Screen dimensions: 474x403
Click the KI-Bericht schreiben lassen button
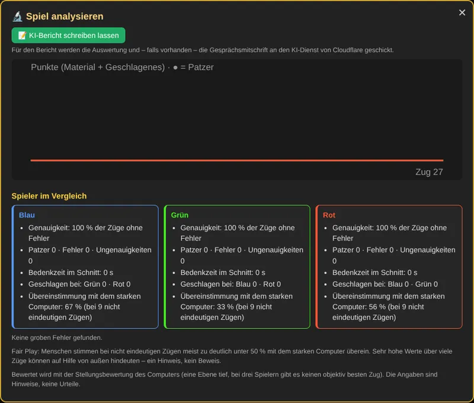(x=68, y=36)
